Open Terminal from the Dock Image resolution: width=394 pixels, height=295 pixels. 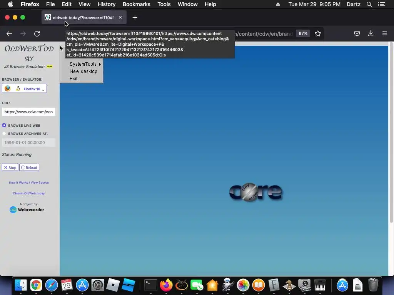pos(151,285)
